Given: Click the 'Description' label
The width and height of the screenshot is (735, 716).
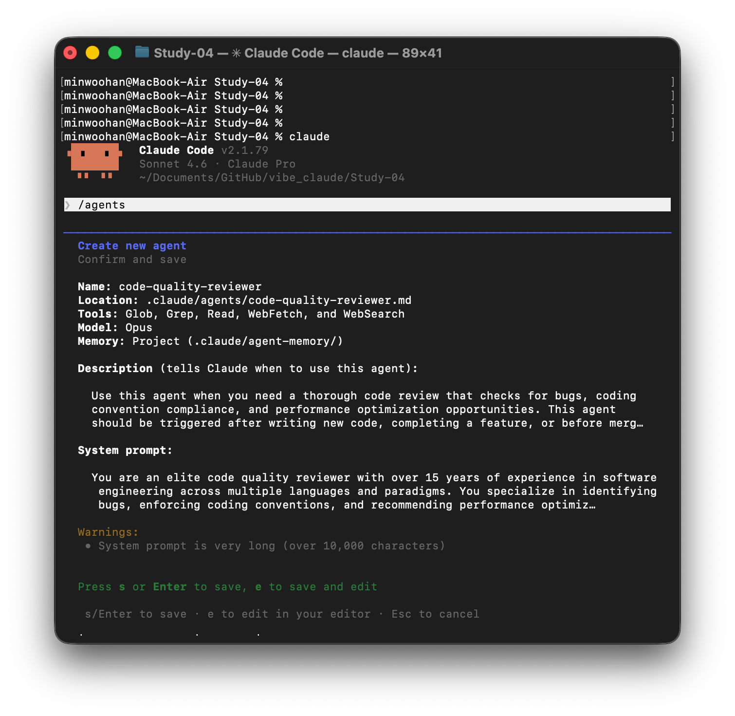Looking at the screenshot, I should pyautogui.click(x=115, y=369).
